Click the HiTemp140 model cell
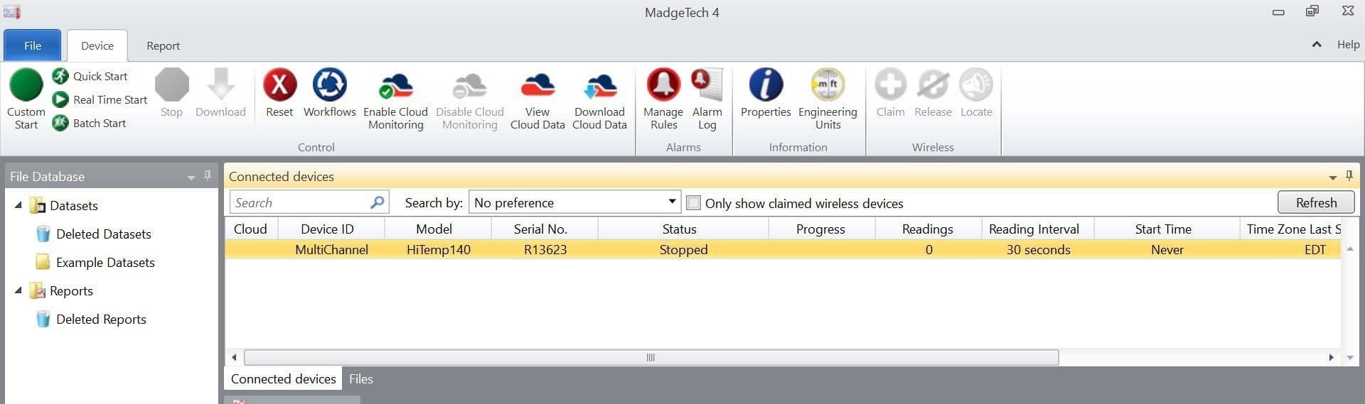 (438, 249)
